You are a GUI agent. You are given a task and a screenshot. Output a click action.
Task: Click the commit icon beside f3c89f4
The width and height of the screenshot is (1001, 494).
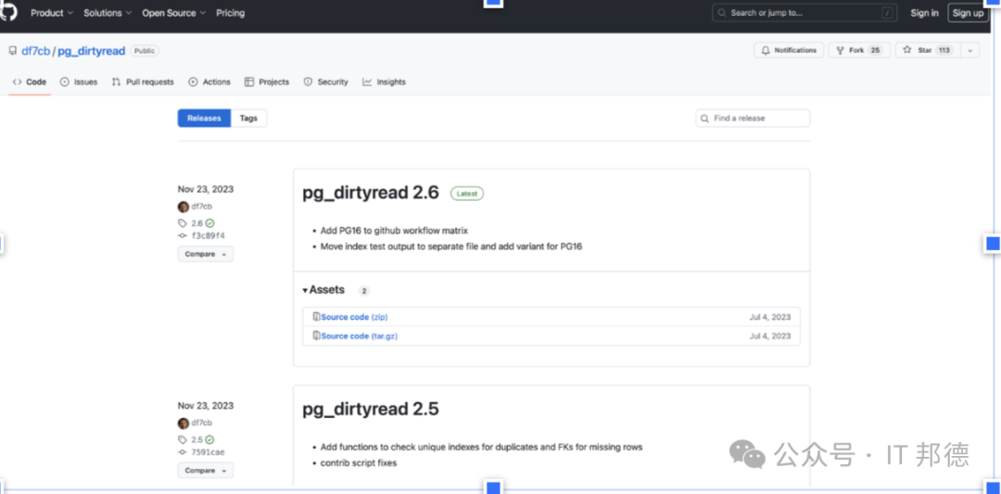183,235
